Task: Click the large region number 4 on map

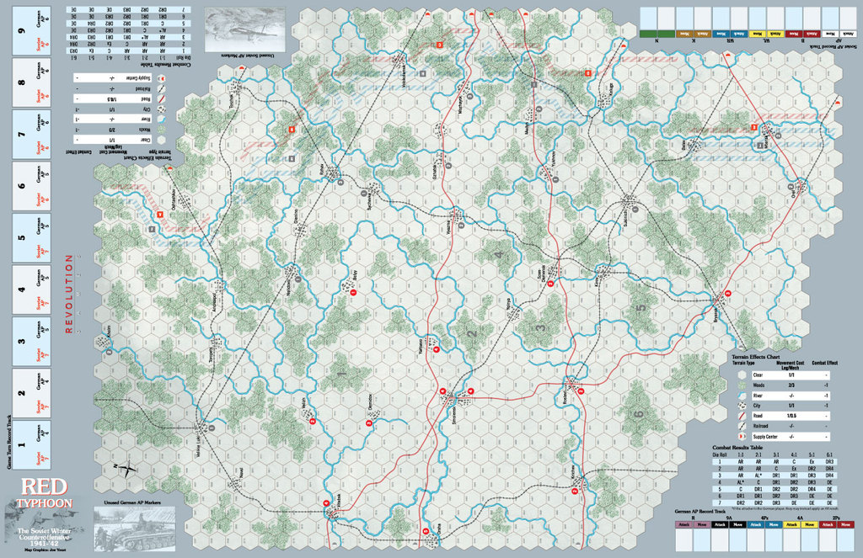Action: (x=499, y=254)
